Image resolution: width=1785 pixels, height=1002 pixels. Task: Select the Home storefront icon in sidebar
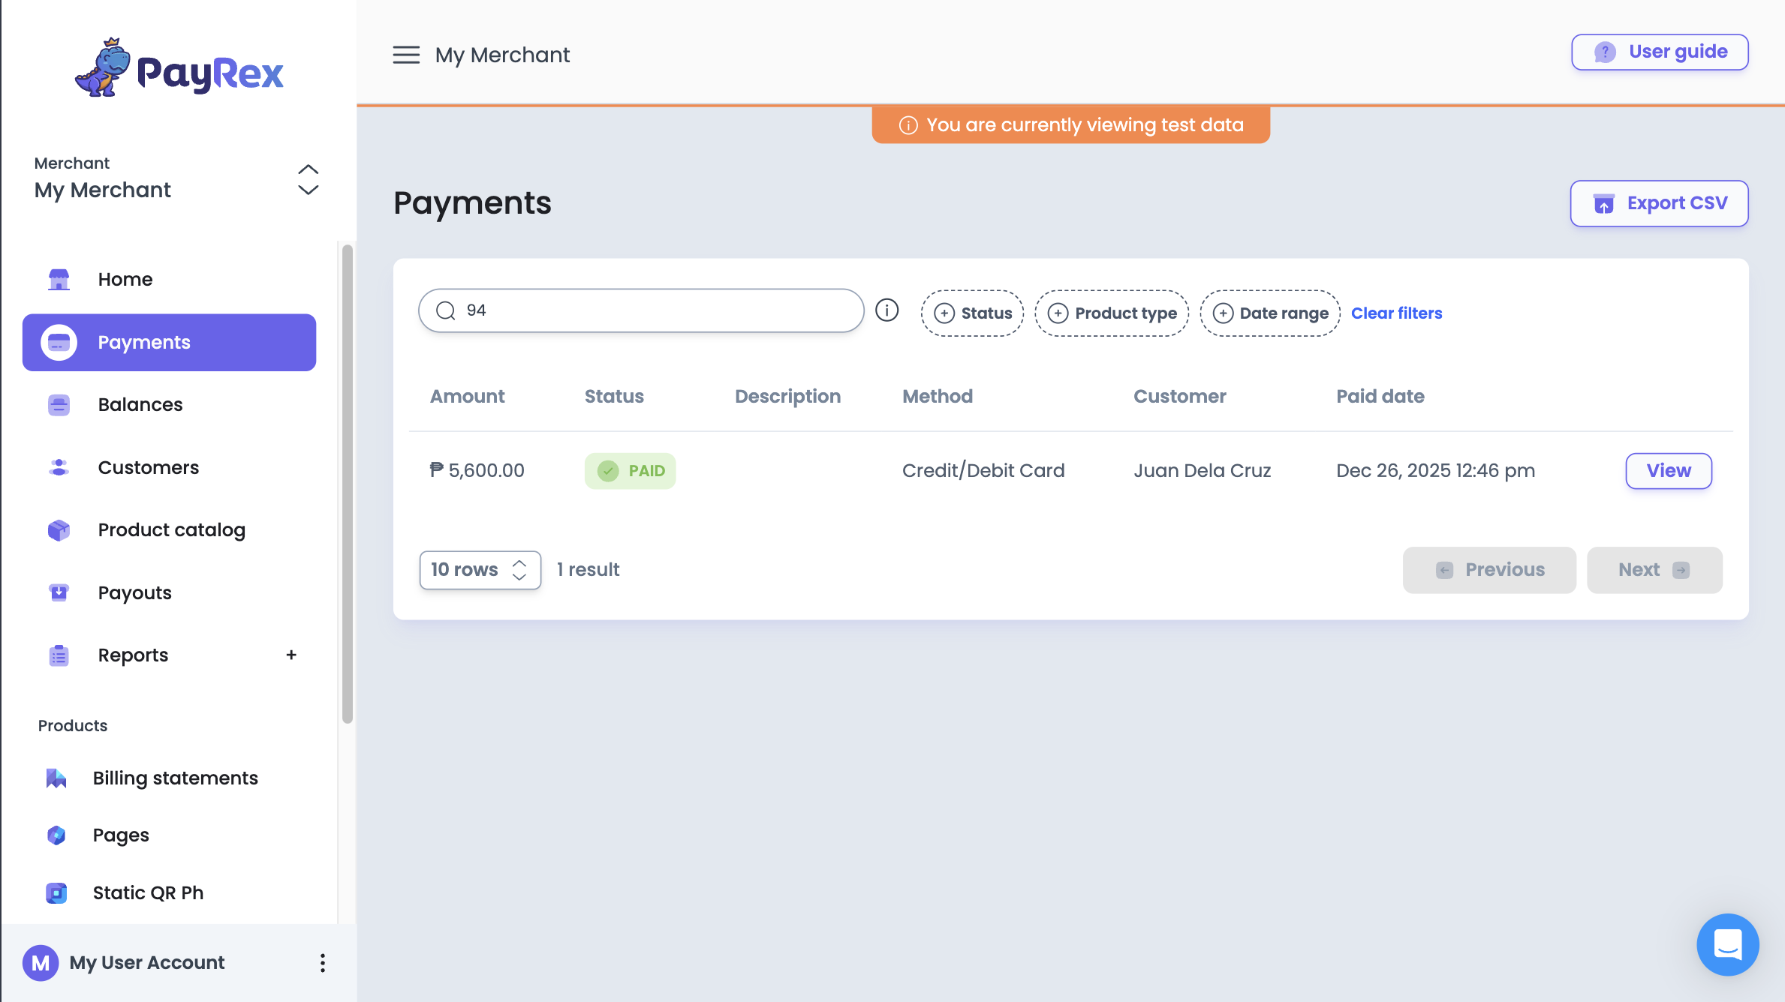point(58,279)
